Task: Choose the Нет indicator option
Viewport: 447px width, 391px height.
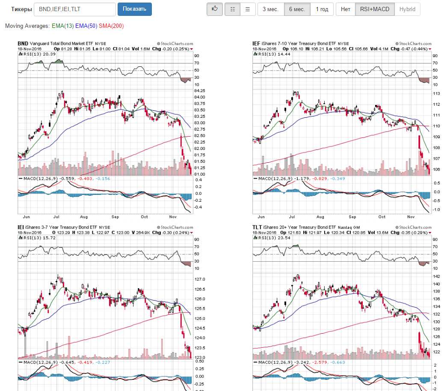Action: pos(346,9)
